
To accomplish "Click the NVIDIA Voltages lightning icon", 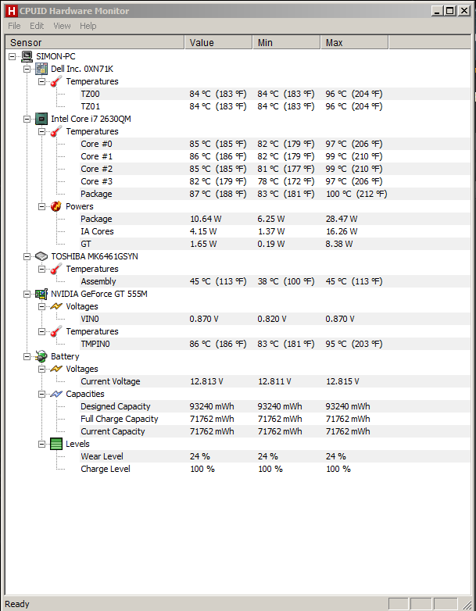I will 56,306.
